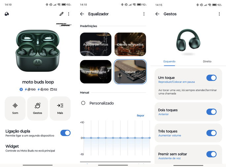Tap the Repor reset link
The width and height of the screenshot is (226, 167).
(141, 116)
